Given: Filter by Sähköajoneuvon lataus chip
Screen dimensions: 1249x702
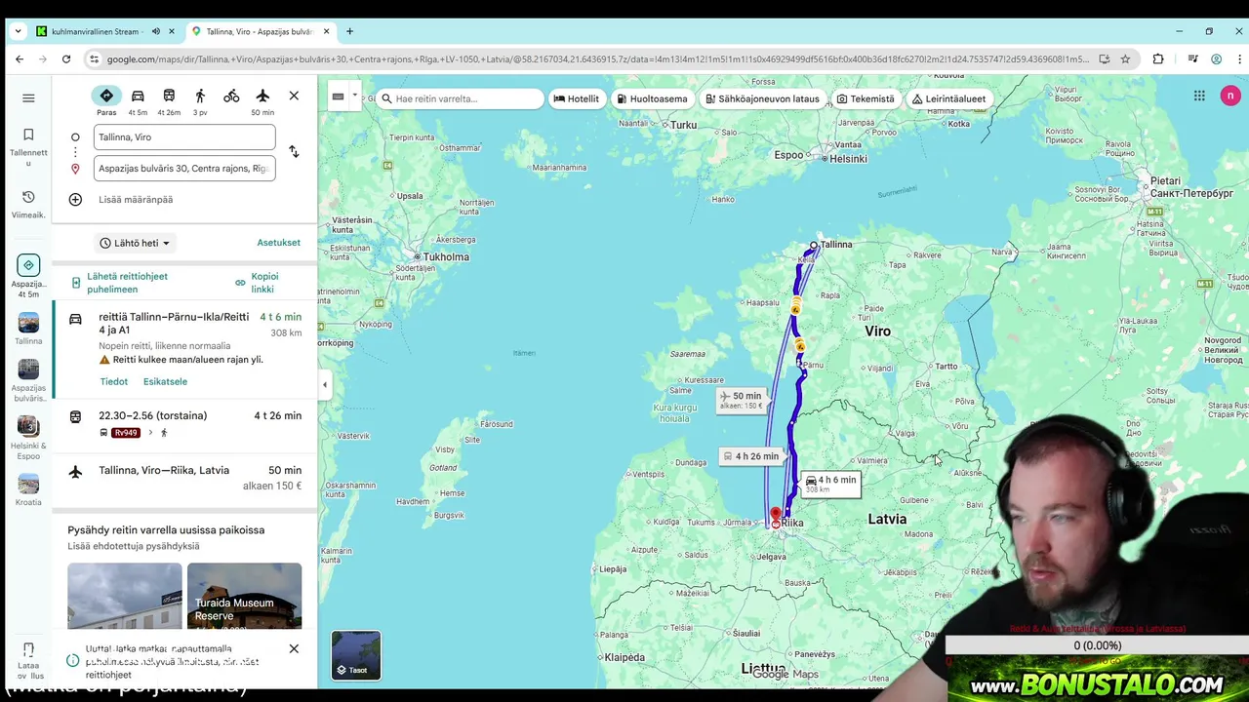Looking at the screenshot, I should [x=762, y=98].
